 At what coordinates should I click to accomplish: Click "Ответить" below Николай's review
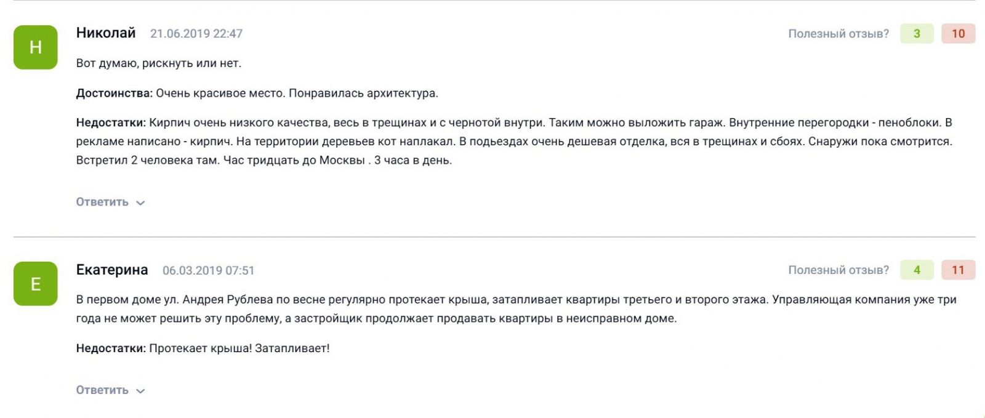tap(102, 202)
